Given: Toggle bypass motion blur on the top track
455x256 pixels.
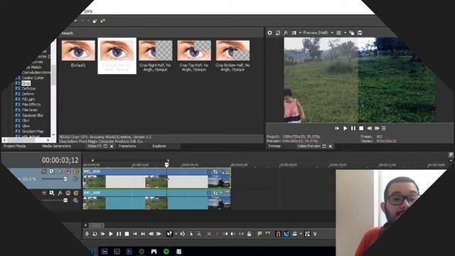Looking at the screenshot, I should [x=44, y=171].
